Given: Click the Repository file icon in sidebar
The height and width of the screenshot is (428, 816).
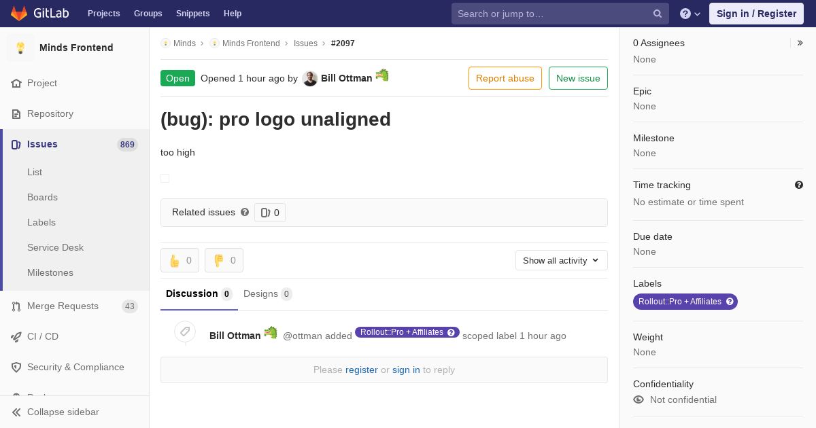Looking at the screenshot, I should [x=16, y=113].
